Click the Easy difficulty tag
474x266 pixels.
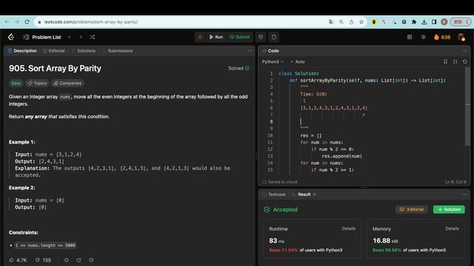click(x=16, y=83)
